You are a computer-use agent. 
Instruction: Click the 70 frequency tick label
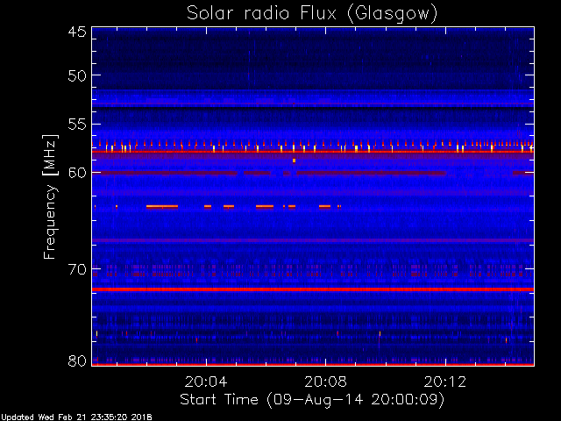pos(77,269)
